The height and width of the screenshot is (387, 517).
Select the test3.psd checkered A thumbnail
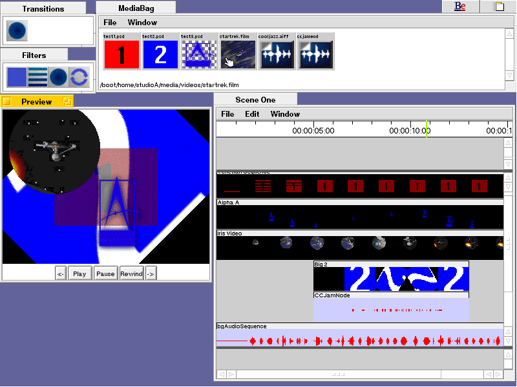pyautogui.click(x=199, y=54)
